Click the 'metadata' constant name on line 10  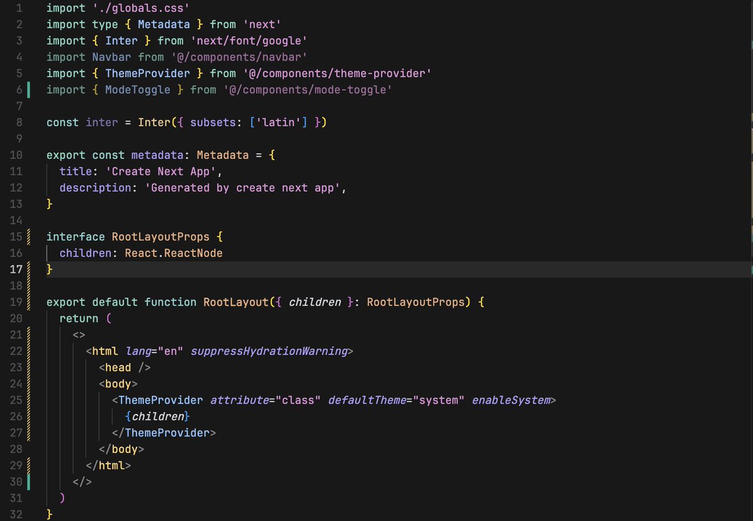[x=157, y=155]
